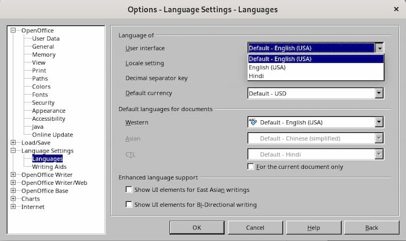Click the ABC spellcheck icon in Western field
Screen dimensions: 406x241
tap(252, 122)
